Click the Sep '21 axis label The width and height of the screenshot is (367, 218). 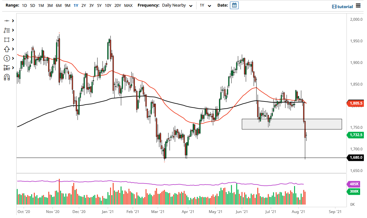point(335,212)
